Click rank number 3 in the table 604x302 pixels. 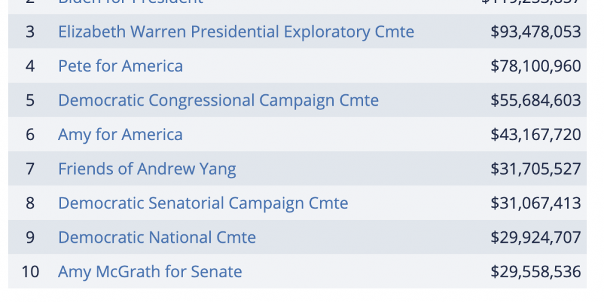coord(30,32)
